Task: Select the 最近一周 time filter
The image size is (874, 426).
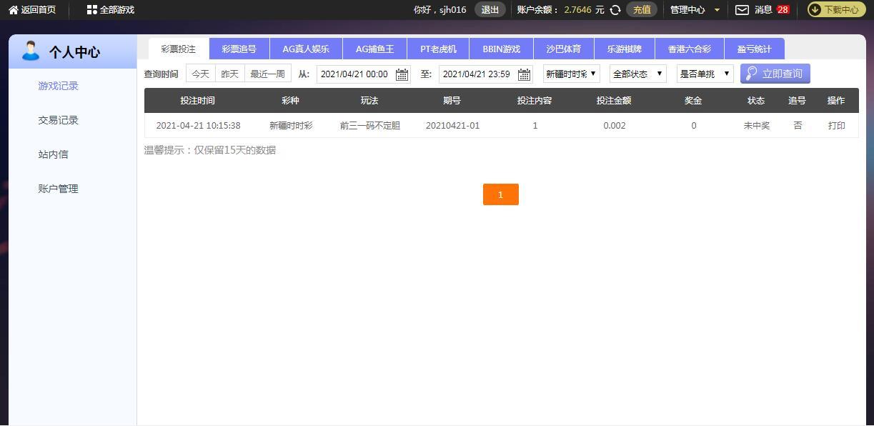Action: (x=267, y=74)
